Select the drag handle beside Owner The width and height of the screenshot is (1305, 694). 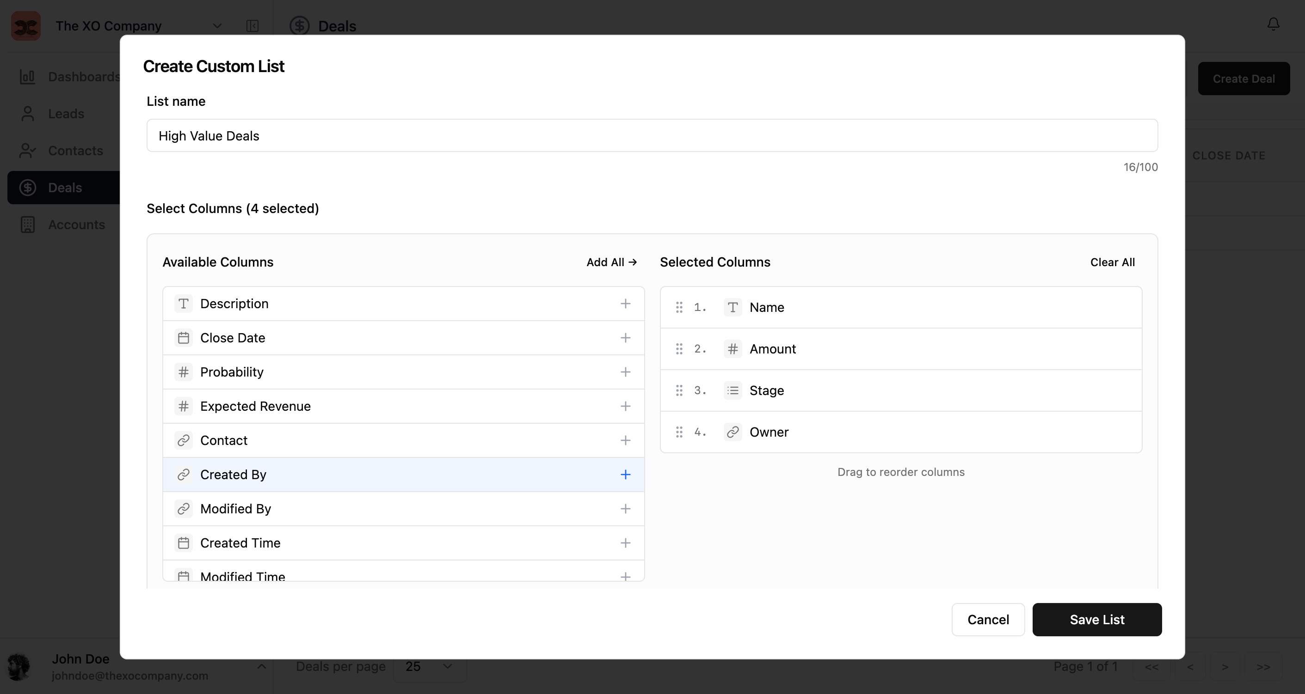[679, 432]
